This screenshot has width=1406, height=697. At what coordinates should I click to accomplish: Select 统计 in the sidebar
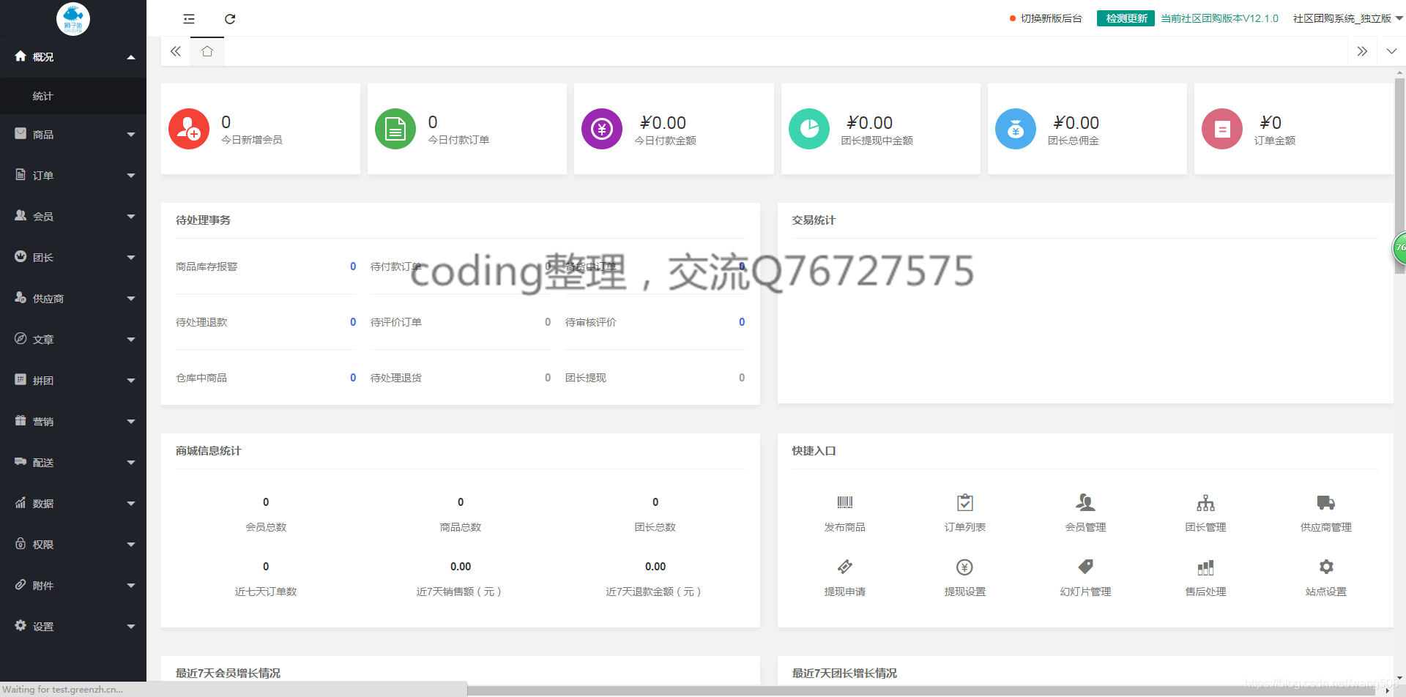(x=42, y=96)
